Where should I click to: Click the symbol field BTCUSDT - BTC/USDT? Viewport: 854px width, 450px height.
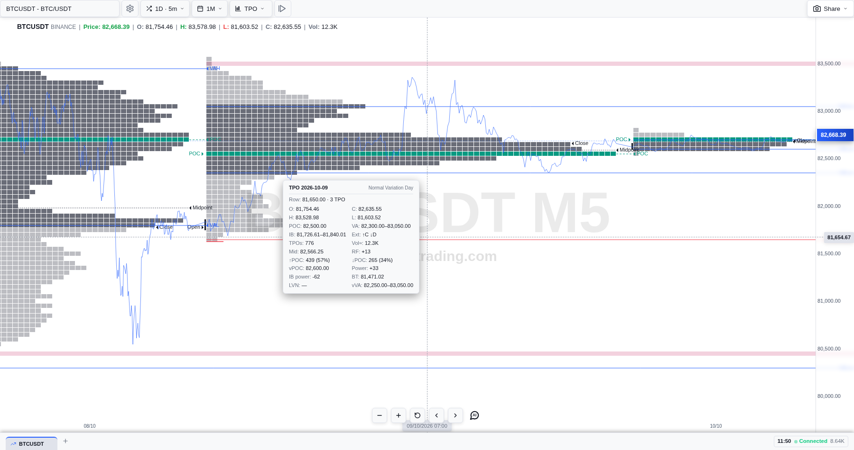(x=60, y=9)
